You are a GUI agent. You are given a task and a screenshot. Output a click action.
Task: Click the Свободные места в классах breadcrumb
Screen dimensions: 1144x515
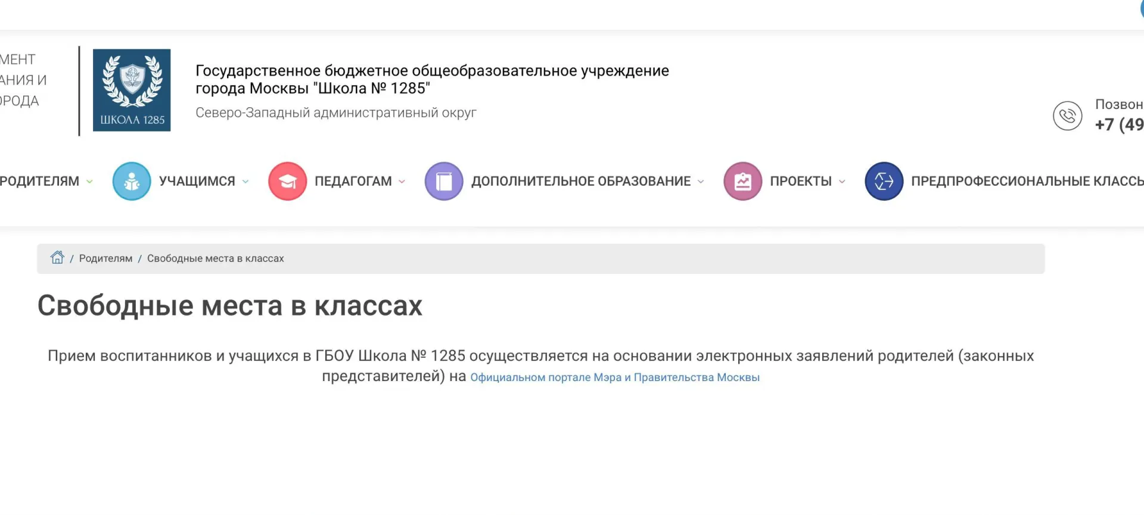coord(216,258)
